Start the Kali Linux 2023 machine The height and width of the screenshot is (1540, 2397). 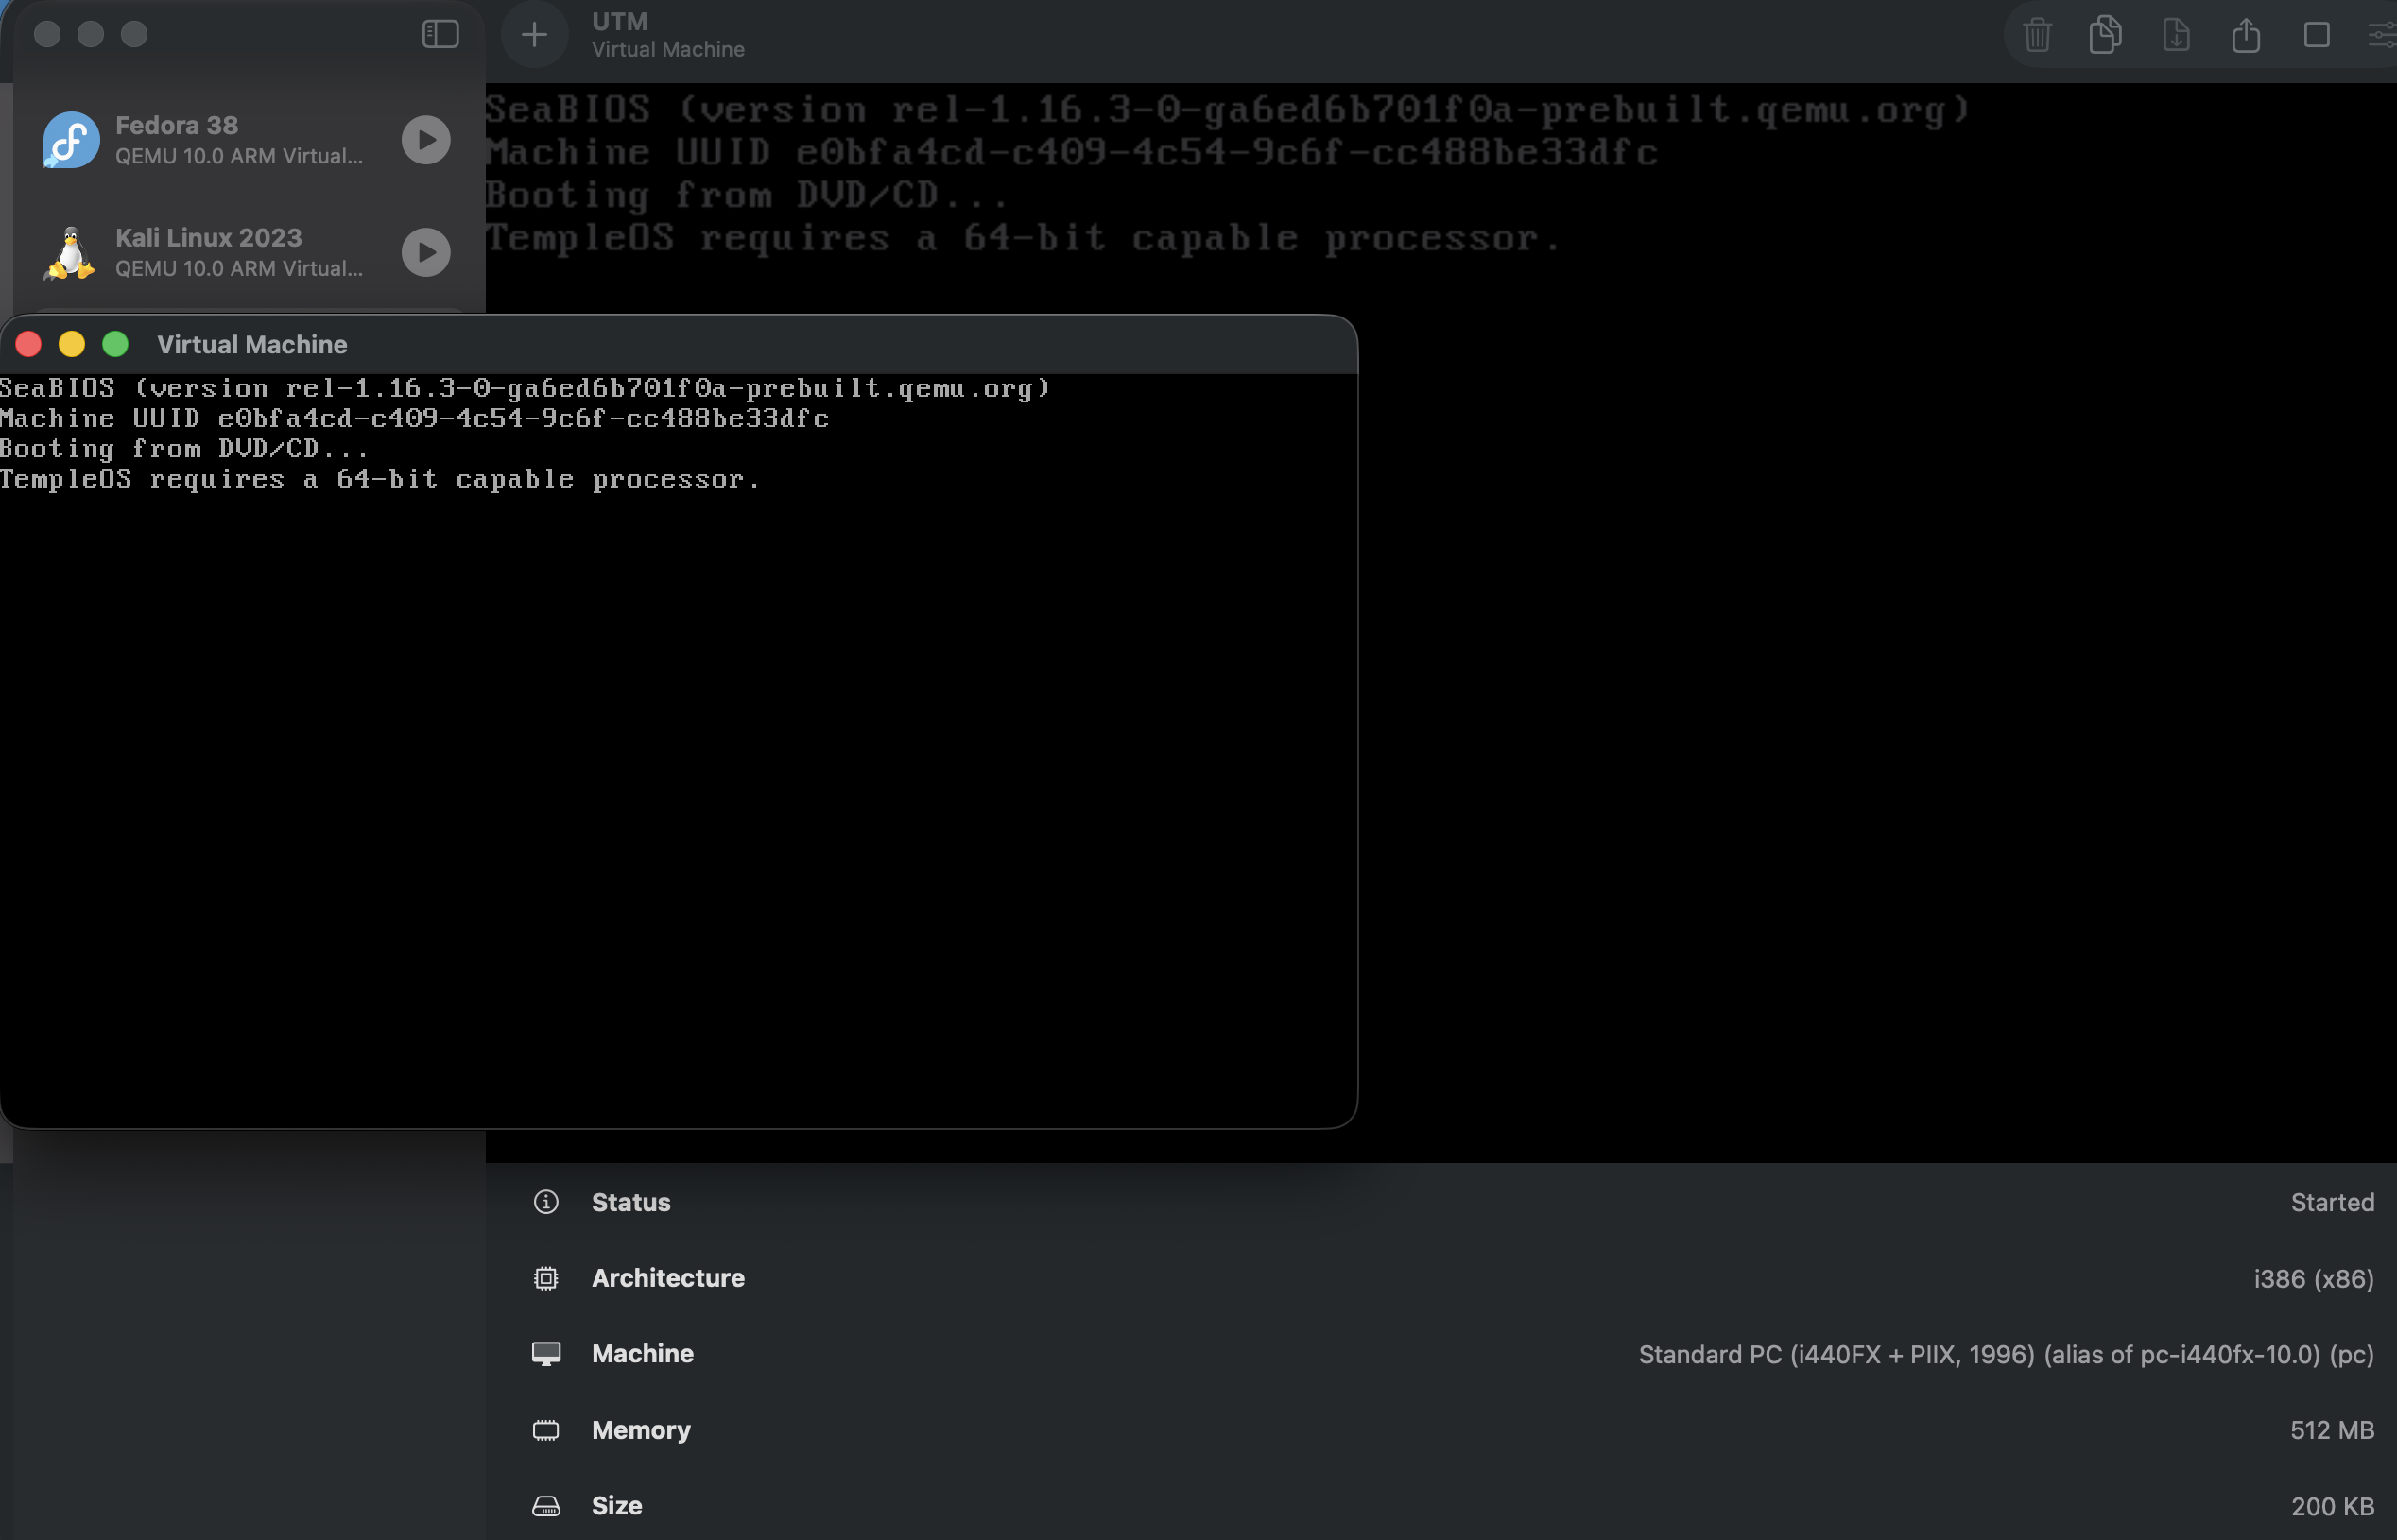426,252
